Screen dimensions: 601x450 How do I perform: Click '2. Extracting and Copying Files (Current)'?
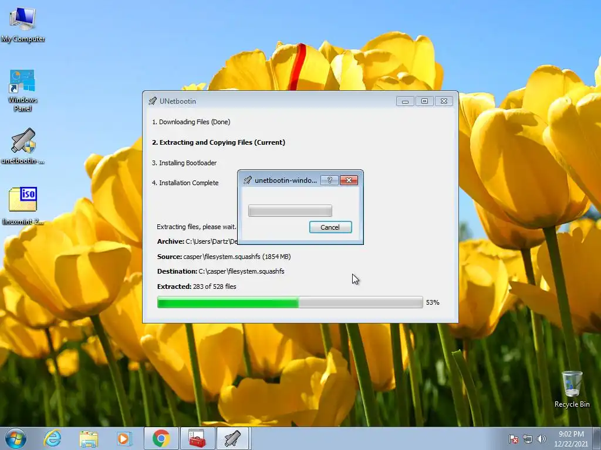pos(218,142)
